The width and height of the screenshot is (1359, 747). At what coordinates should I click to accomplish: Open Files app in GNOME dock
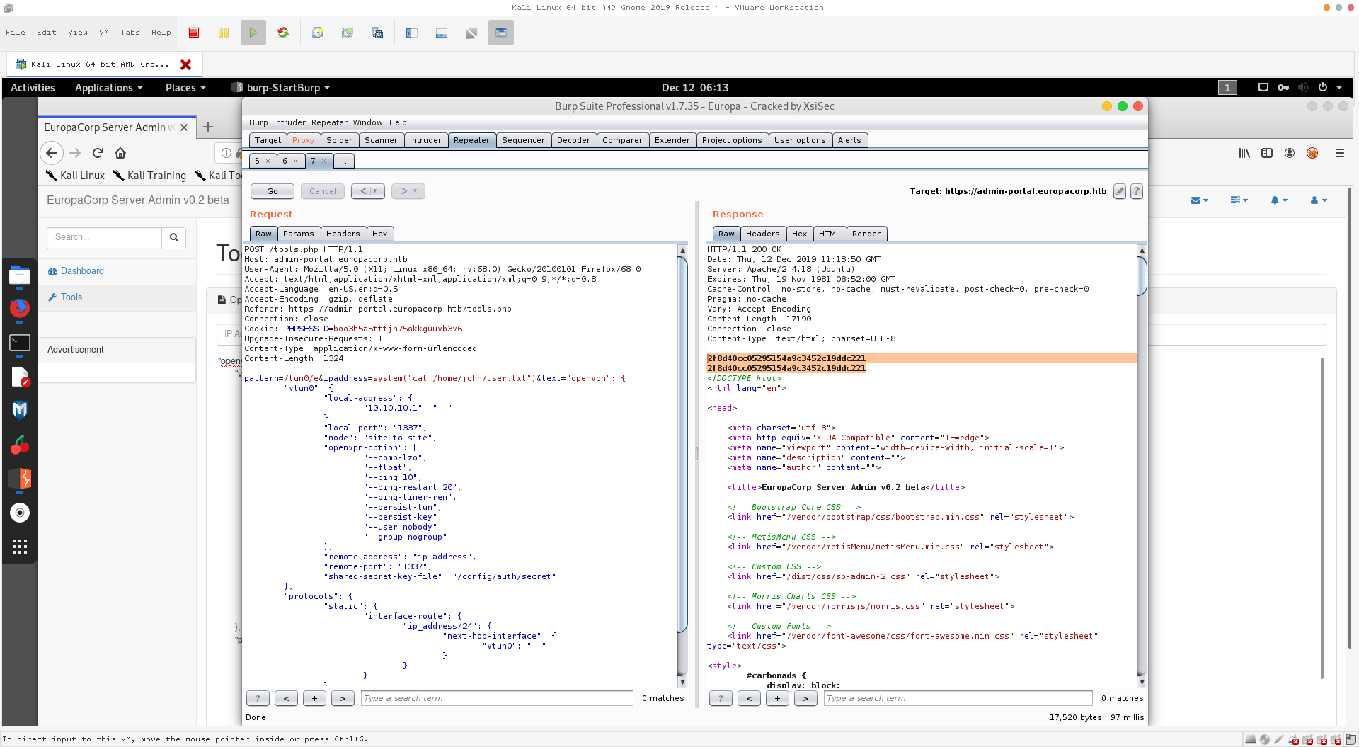point(20,275)
